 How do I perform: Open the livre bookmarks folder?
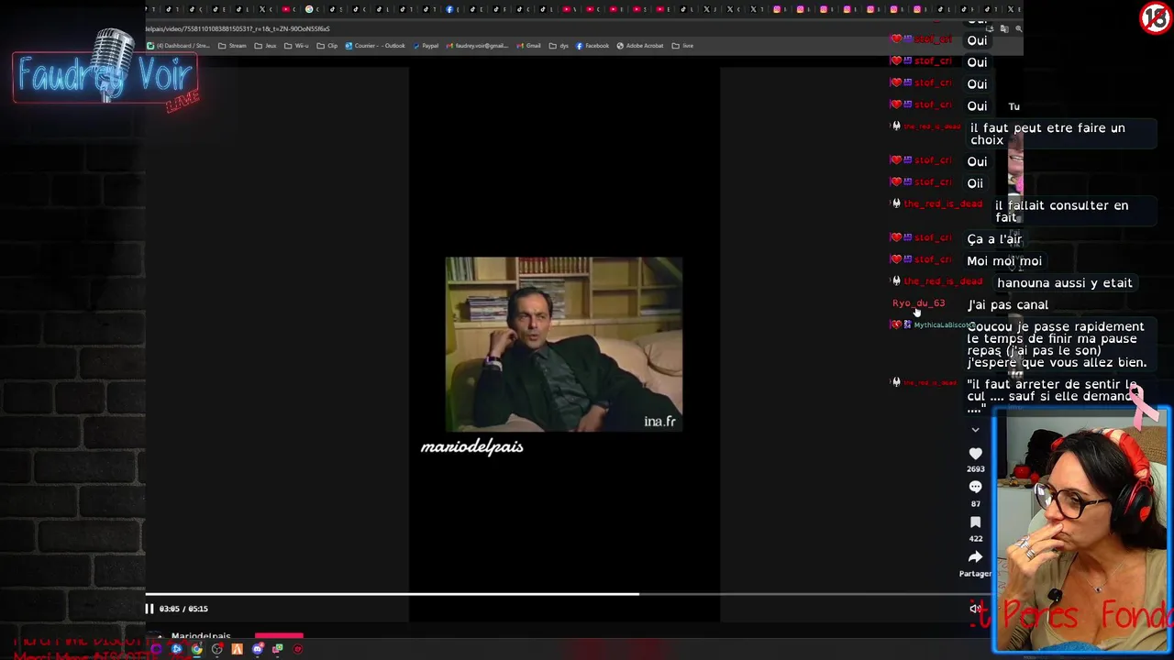(x=682, y=46)
